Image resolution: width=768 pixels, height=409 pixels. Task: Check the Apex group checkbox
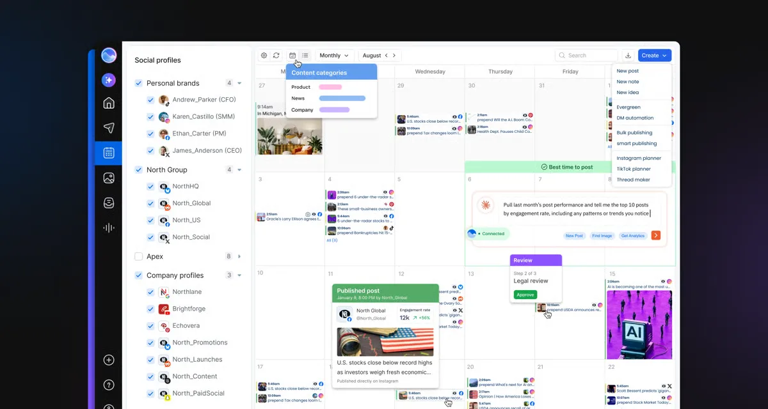pos(138,256)
